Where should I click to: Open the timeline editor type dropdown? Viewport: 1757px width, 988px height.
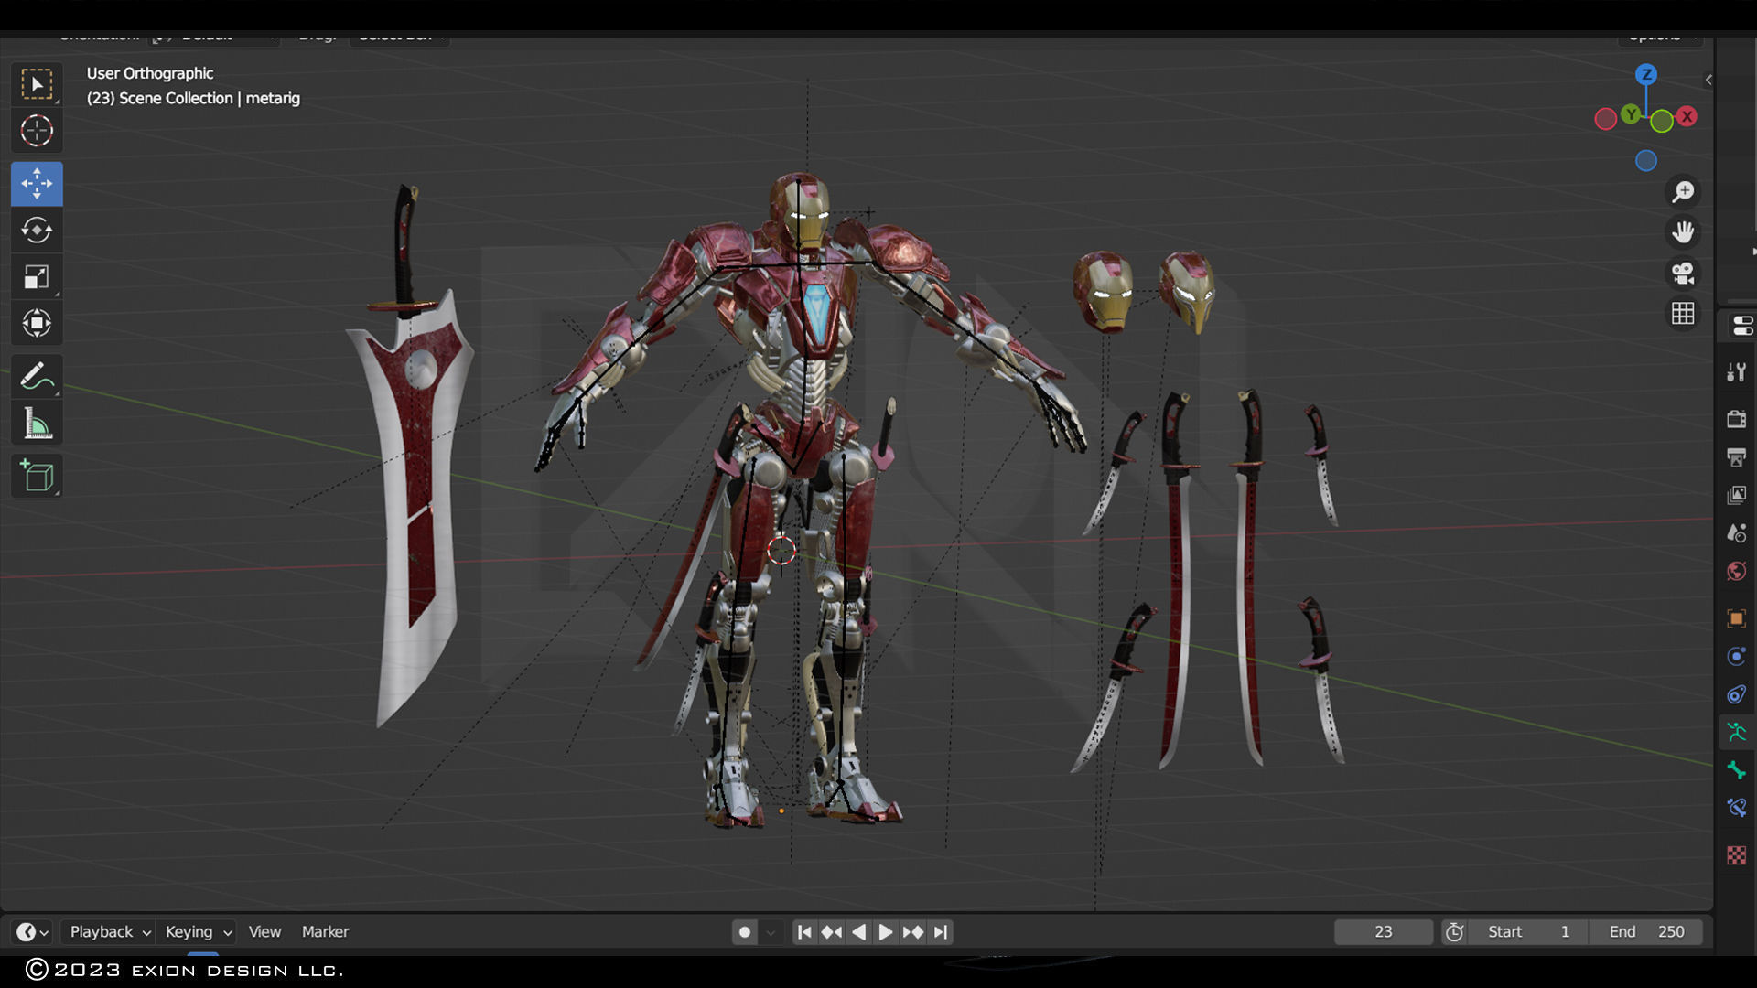33,931
